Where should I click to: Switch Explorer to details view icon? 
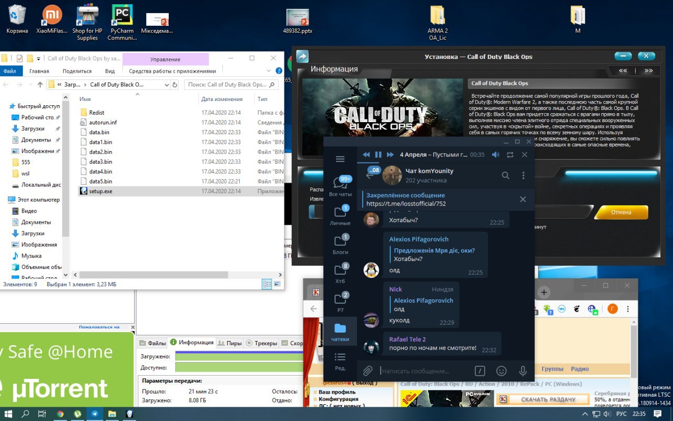pos(267,284)
